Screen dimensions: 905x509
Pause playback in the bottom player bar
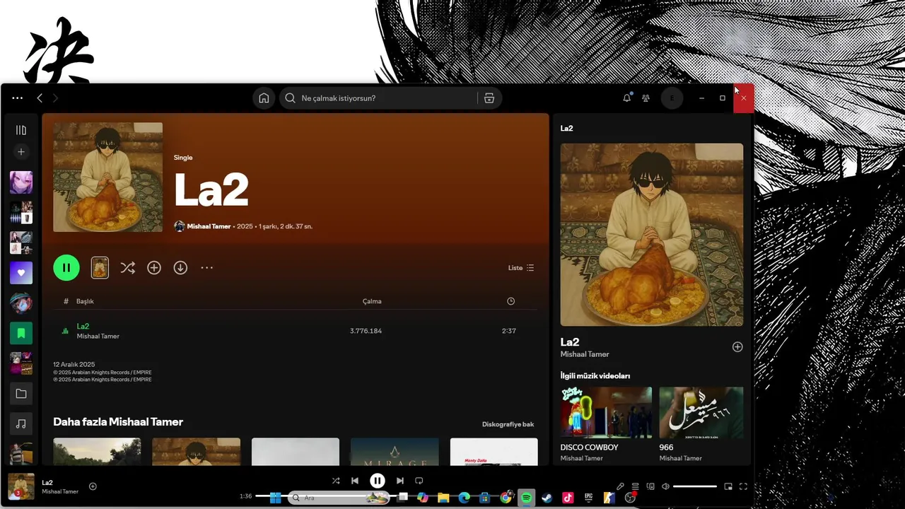click(378, 481)
